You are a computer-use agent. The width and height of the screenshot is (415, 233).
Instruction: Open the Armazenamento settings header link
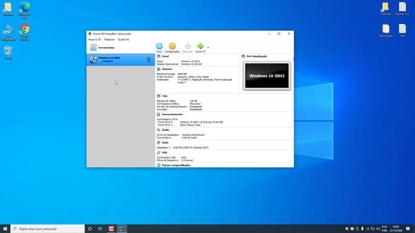[x=172, y=115]
